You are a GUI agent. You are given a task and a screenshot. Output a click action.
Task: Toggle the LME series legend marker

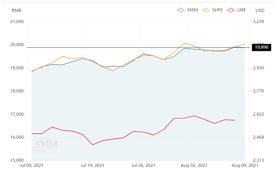click(231, 10)
